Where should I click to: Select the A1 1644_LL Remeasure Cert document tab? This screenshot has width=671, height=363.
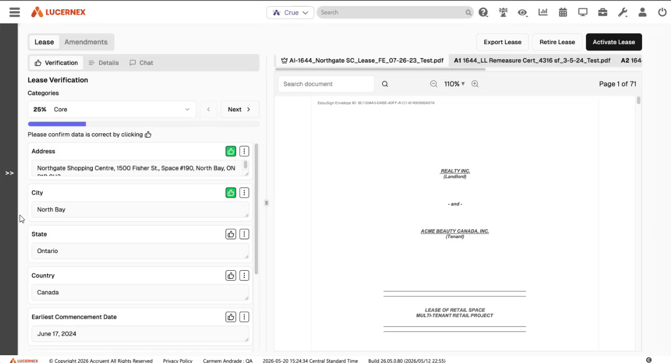pyautogui.click(x=532, y=61)
